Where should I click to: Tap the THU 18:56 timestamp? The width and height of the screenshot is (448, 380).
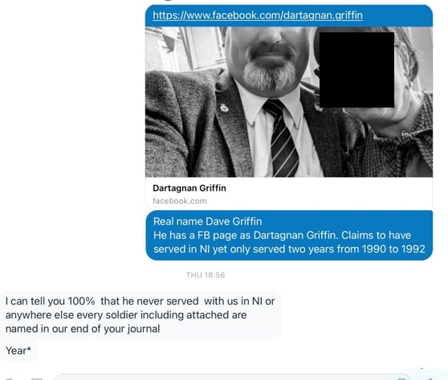tap(206, 275)
